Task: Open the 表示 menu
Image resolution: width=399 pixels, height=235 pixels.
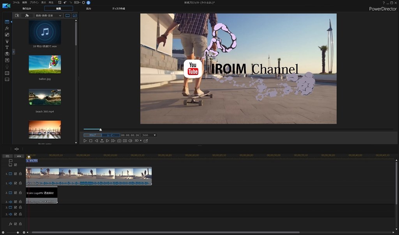Action: tap(44, 3)
